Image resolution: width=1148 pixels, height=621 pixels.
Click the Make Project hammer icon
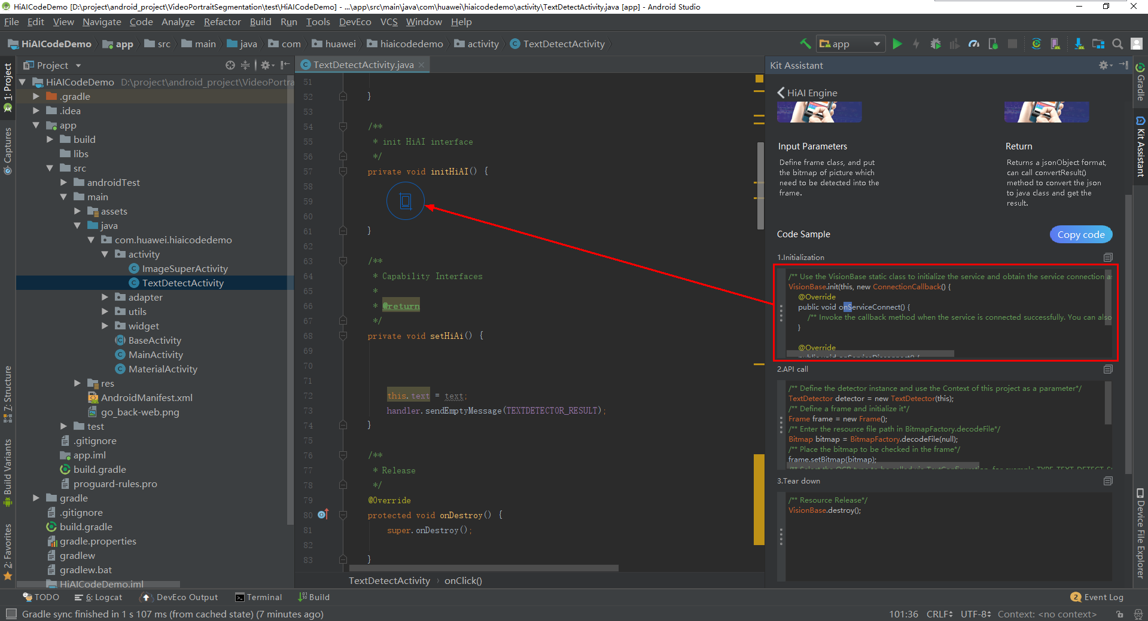(805, 44)
